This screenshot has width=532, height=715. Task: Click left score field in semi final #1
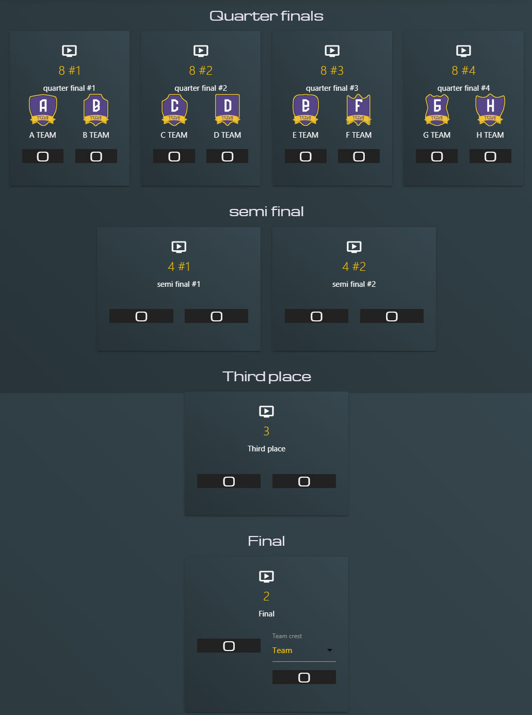click(x=141, y=316)
